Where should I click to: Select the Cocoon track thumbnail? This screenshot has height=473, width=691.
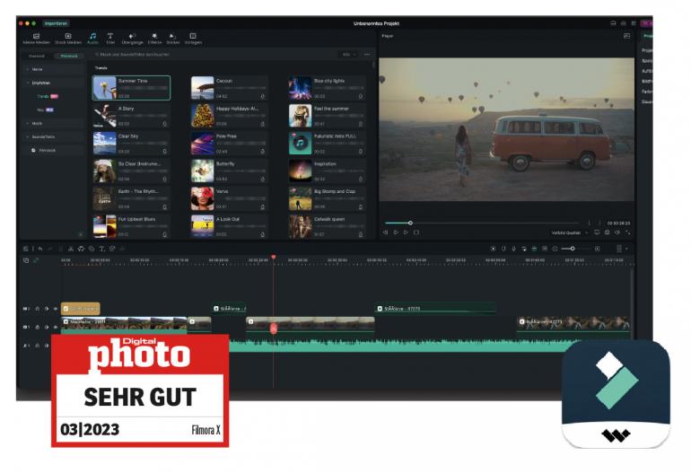[202, 88]
